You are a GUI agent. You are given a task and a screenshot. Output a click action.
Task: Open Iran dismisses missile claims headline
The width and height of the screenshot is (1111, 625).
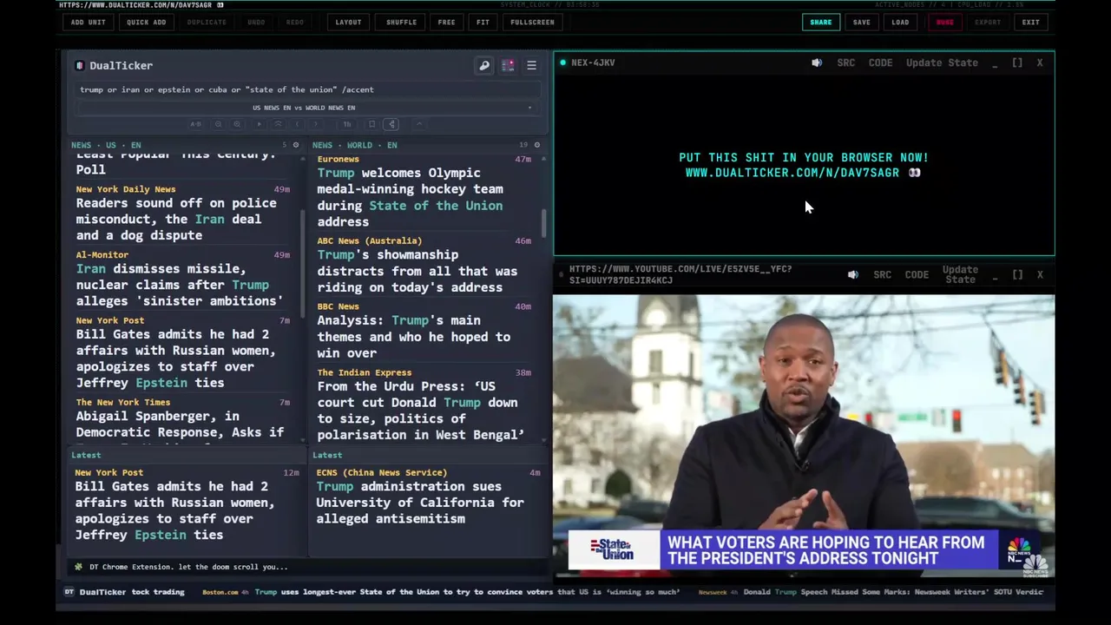pos(179,285)
